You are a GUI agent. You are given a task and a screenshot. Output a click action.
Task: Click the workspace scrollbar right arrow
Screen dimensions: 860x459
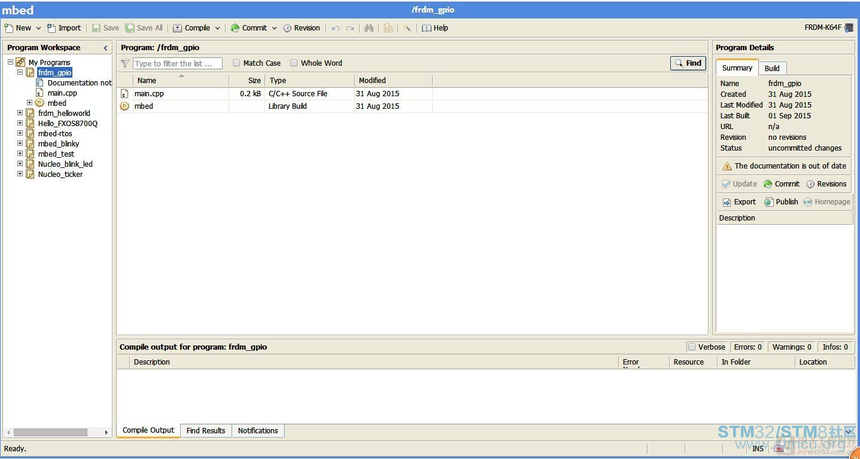107,432
